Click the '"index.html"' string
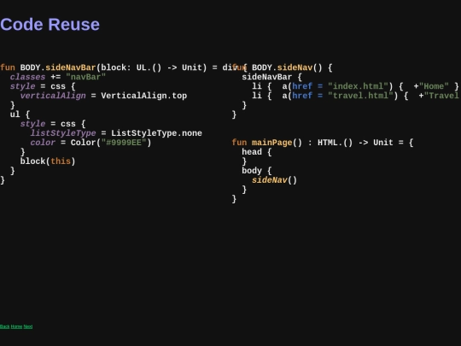 [x=358, y=86]
